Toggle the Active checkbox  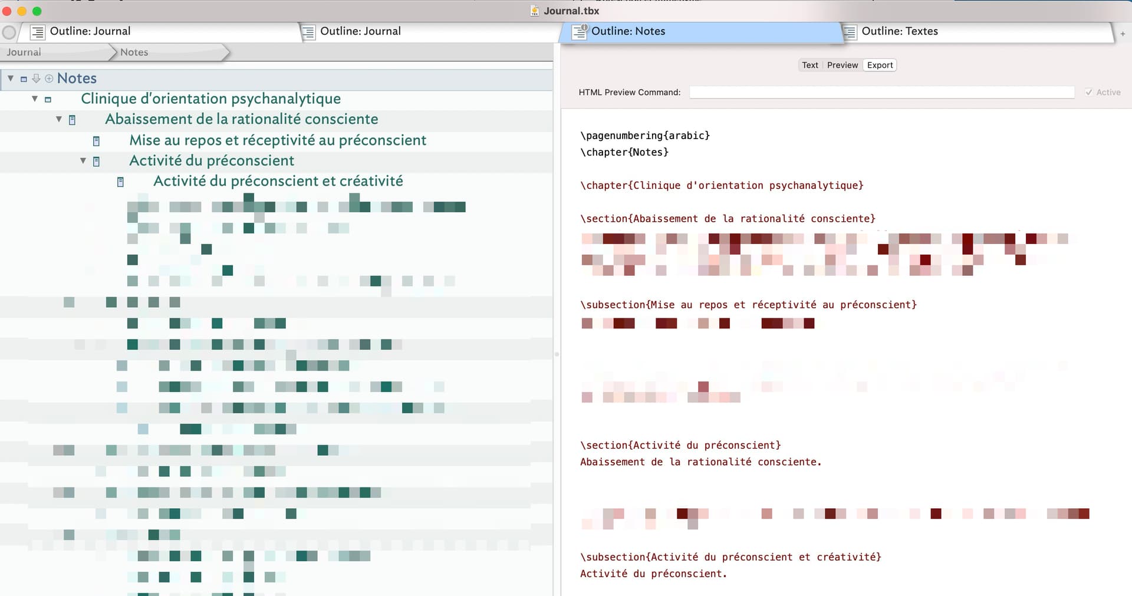(1088, 93)
